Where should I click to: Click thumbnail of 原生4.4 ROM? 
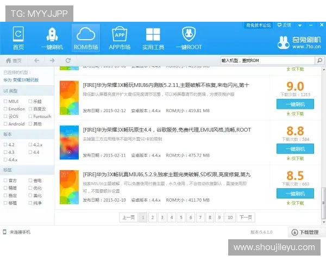pyautogui.click(x=69, y=142)
